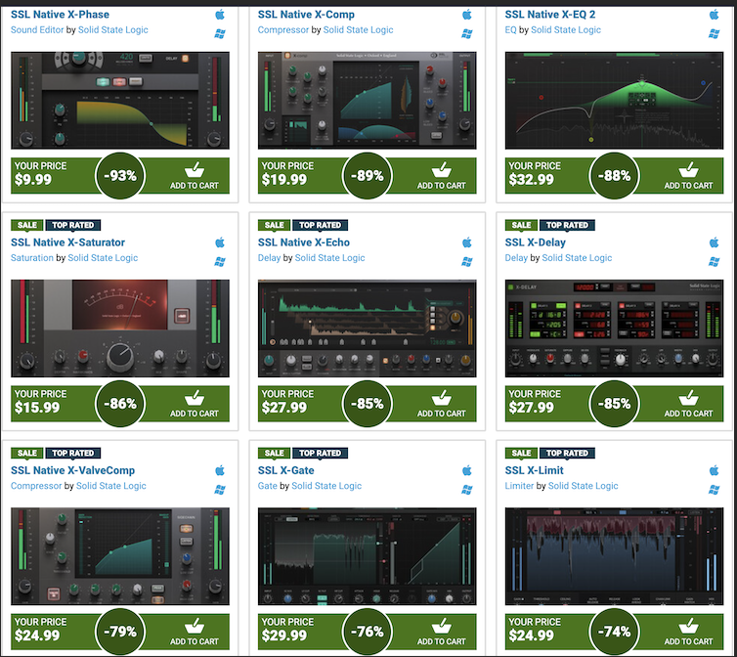Open the X-Delay plugin screenshot thumbnail
737x657 pixels.
point(614,328)
